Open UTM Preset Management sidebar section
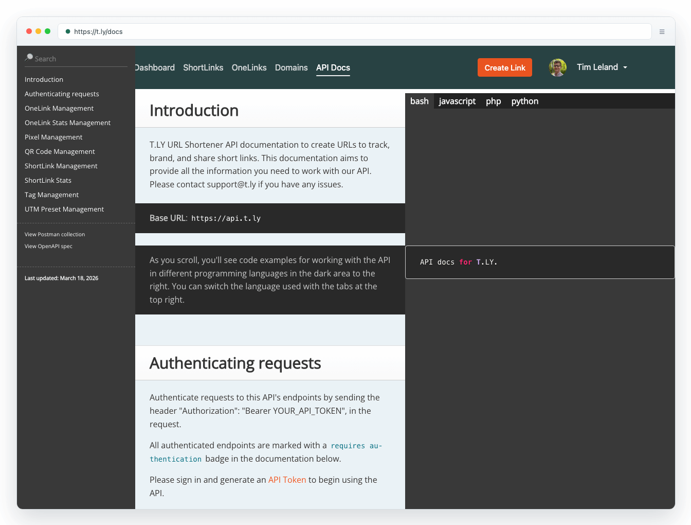 (64, 209)
